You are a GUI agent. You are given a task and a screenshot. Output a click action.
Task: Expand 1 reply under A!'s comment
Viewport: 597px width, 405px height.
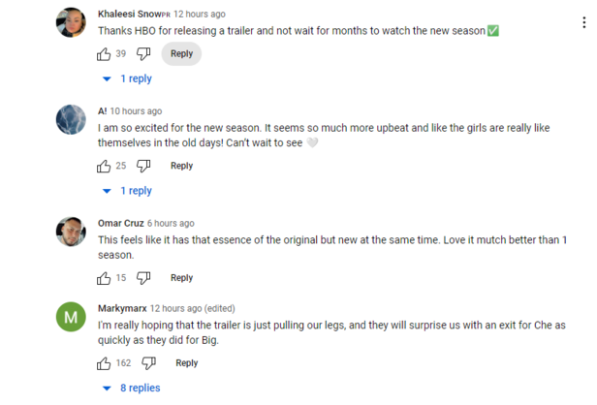click(128, 191)
